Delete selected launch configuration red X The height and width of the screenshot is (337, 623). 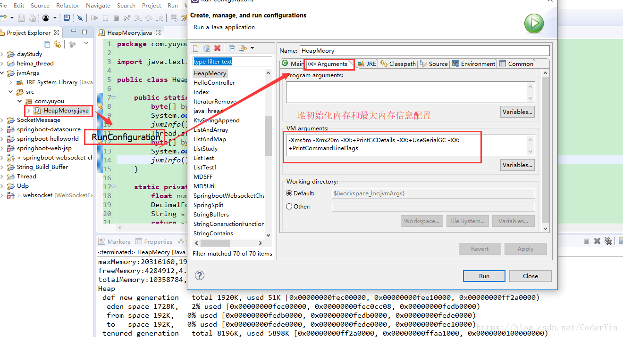click(217, 48)
